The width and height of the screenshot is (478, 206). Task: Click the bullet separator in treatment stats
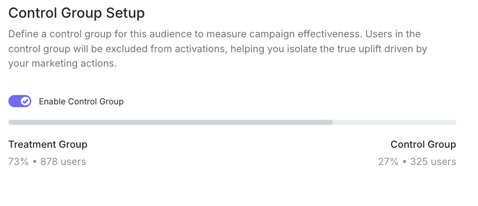pyautogui.click(x=35, y=162)
